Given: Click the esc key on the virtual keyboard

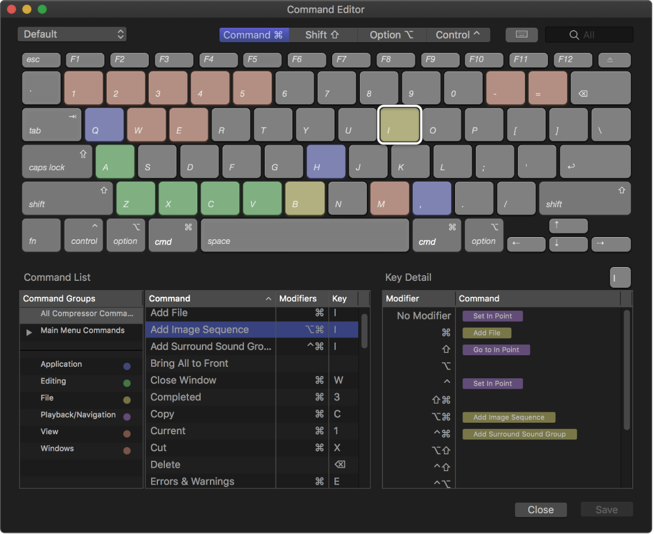Looking at the screenshot, I should [x=41, y=59].
